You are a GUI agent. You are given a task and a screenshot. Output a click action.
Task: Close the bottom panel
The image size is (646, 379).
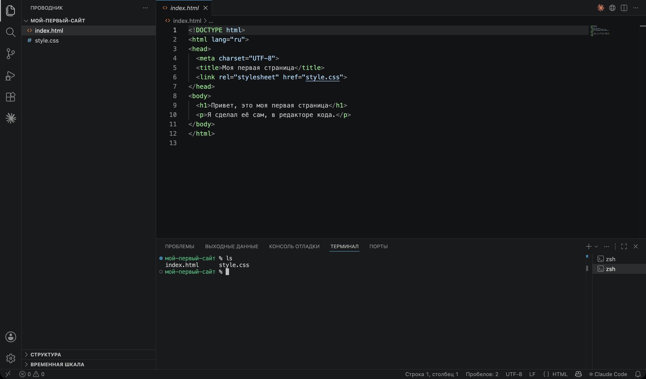(636, 246)
